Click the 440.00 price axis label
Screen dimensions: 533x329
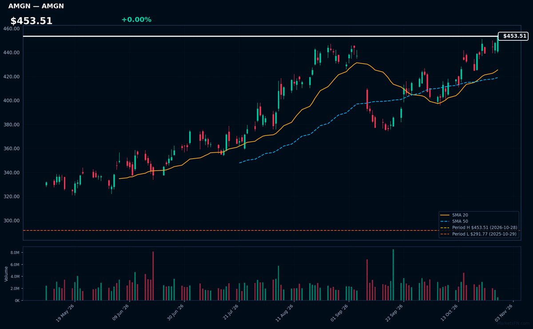pos(11,52)
